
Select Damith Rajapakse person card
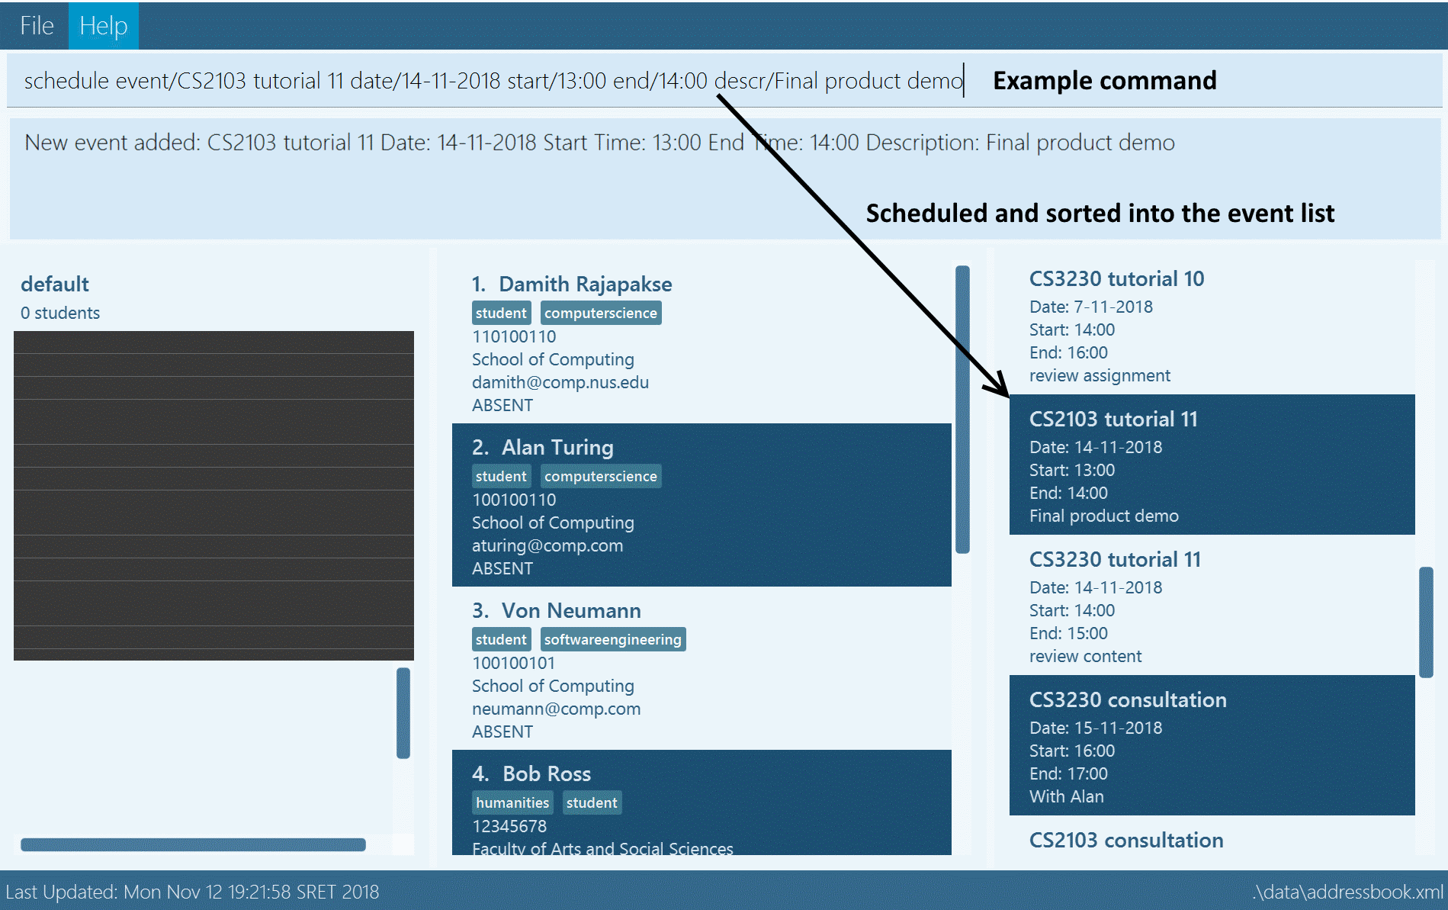pyautogui.click(x=702, y=342)
